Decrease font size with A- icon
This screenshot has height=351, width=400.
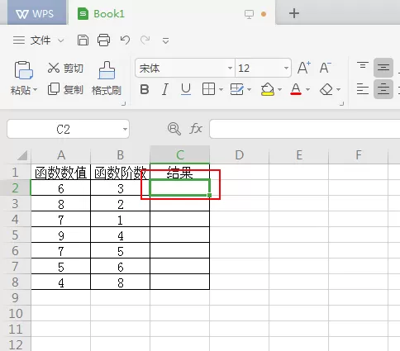pos(326,68)
